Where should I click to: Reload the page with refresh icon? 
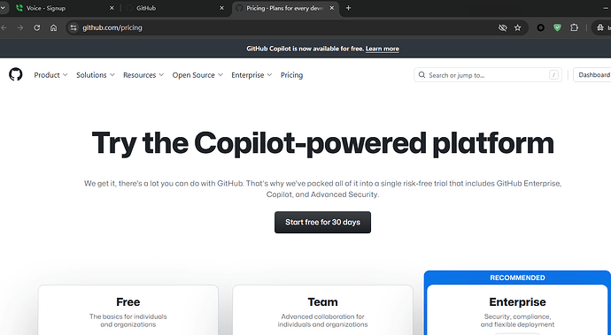pos(36,27)
